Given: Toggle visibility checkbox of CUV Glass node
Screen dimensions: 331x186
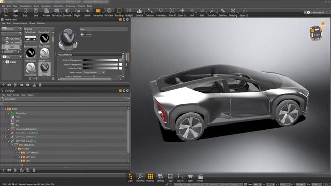Looking at the screenshot, I should (19, 157).
